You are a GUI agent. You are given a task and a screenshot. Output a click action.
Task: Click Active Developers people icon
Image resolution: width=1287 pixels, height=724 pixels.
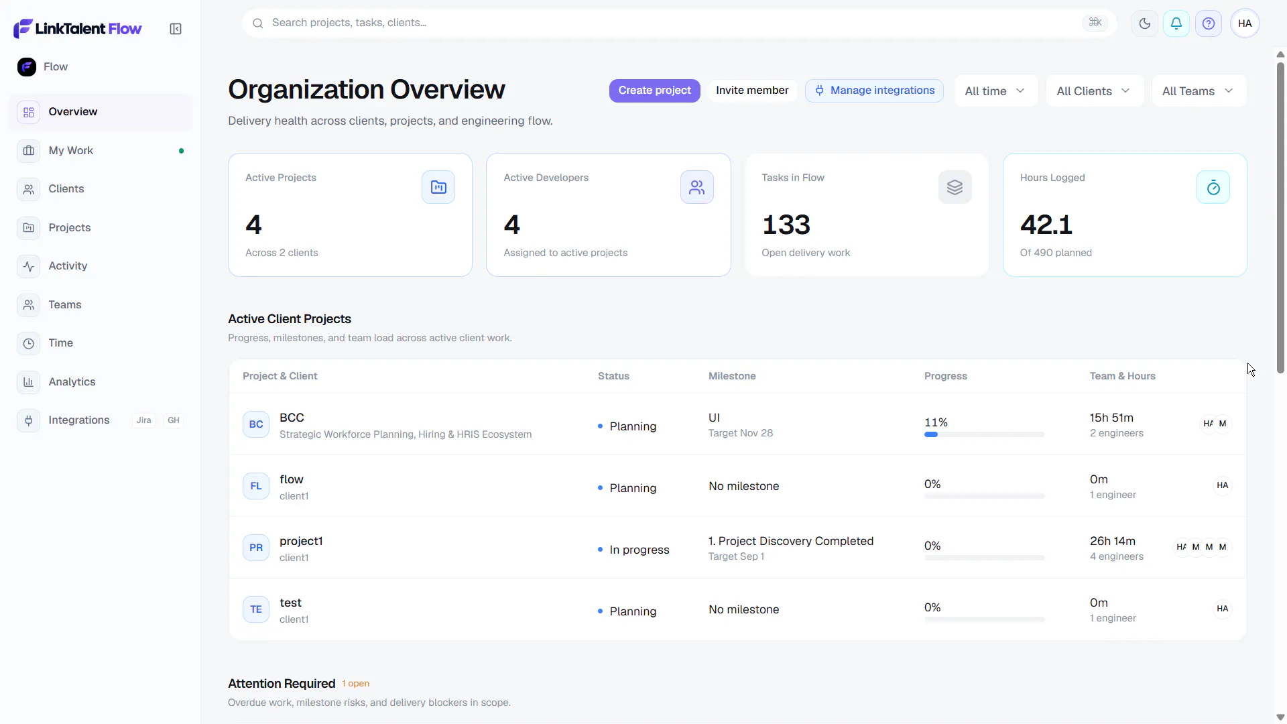(697, 187)
